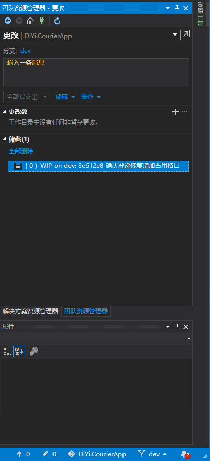
Task: Open the green Manage Connections plug icon
Action: point(42,21)
